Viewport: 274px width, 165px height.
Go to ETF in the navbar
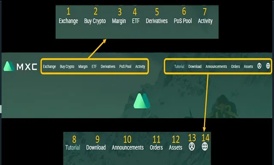point(94,66)
